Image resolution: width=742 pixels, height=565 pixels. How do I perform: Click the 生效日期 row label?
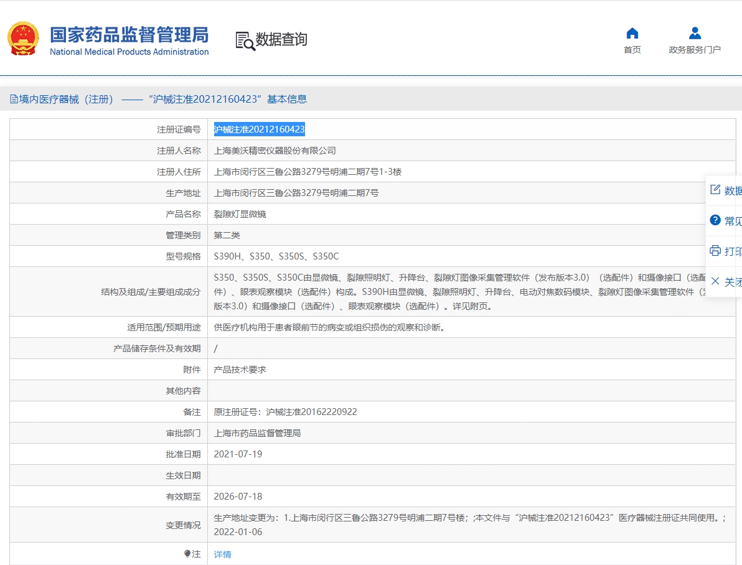pyautogui.click(x=183, y=475)
